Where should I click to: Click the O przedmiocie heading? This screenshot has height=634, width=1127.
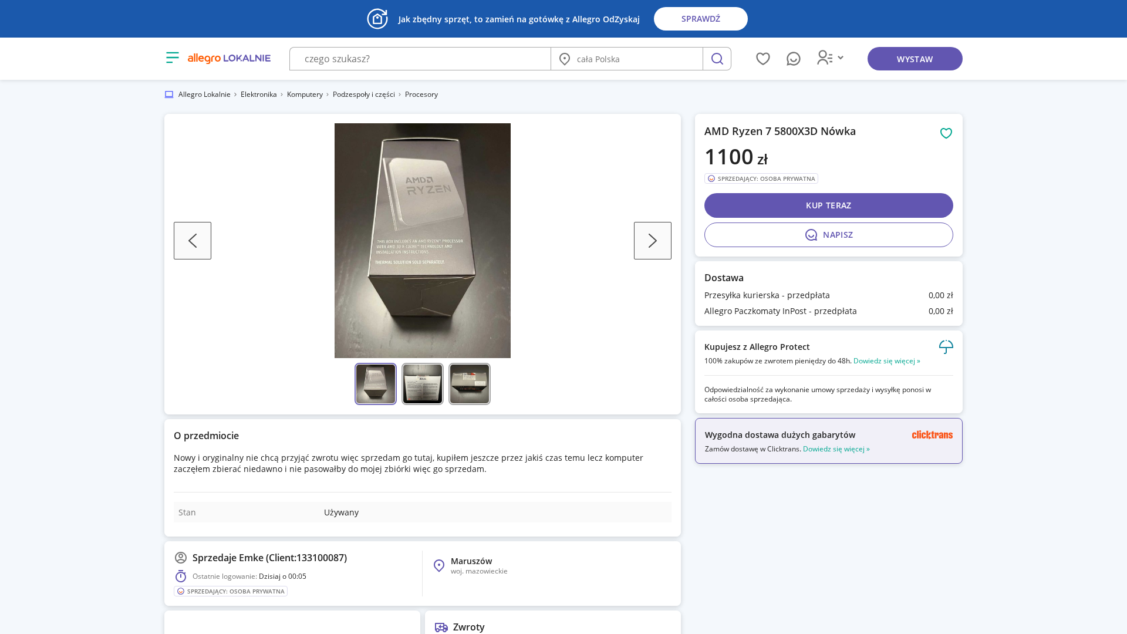pyautogui.click(x=206, y=436)
